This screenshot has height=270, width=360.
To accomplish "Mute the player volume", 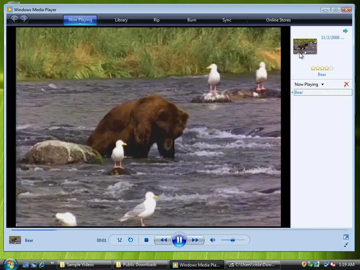I will click(213, 240).
